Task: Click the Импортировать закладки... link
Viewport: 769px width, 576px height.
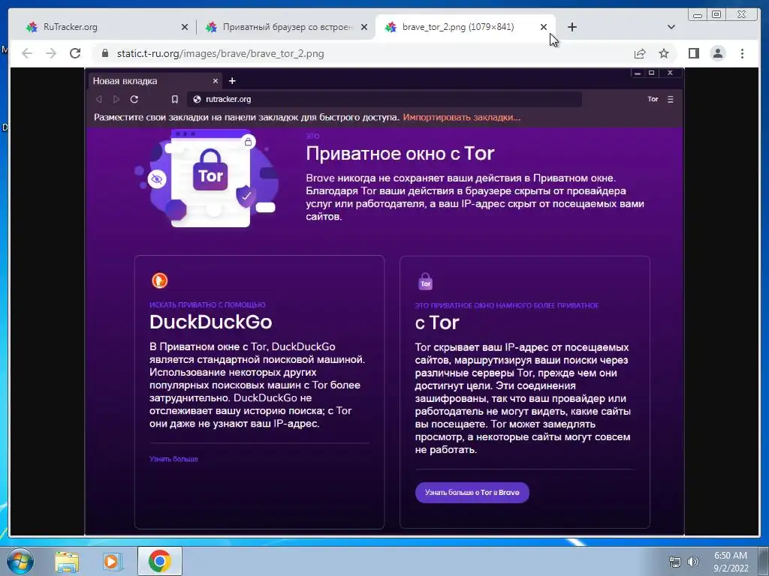Action: click(462, 118)
